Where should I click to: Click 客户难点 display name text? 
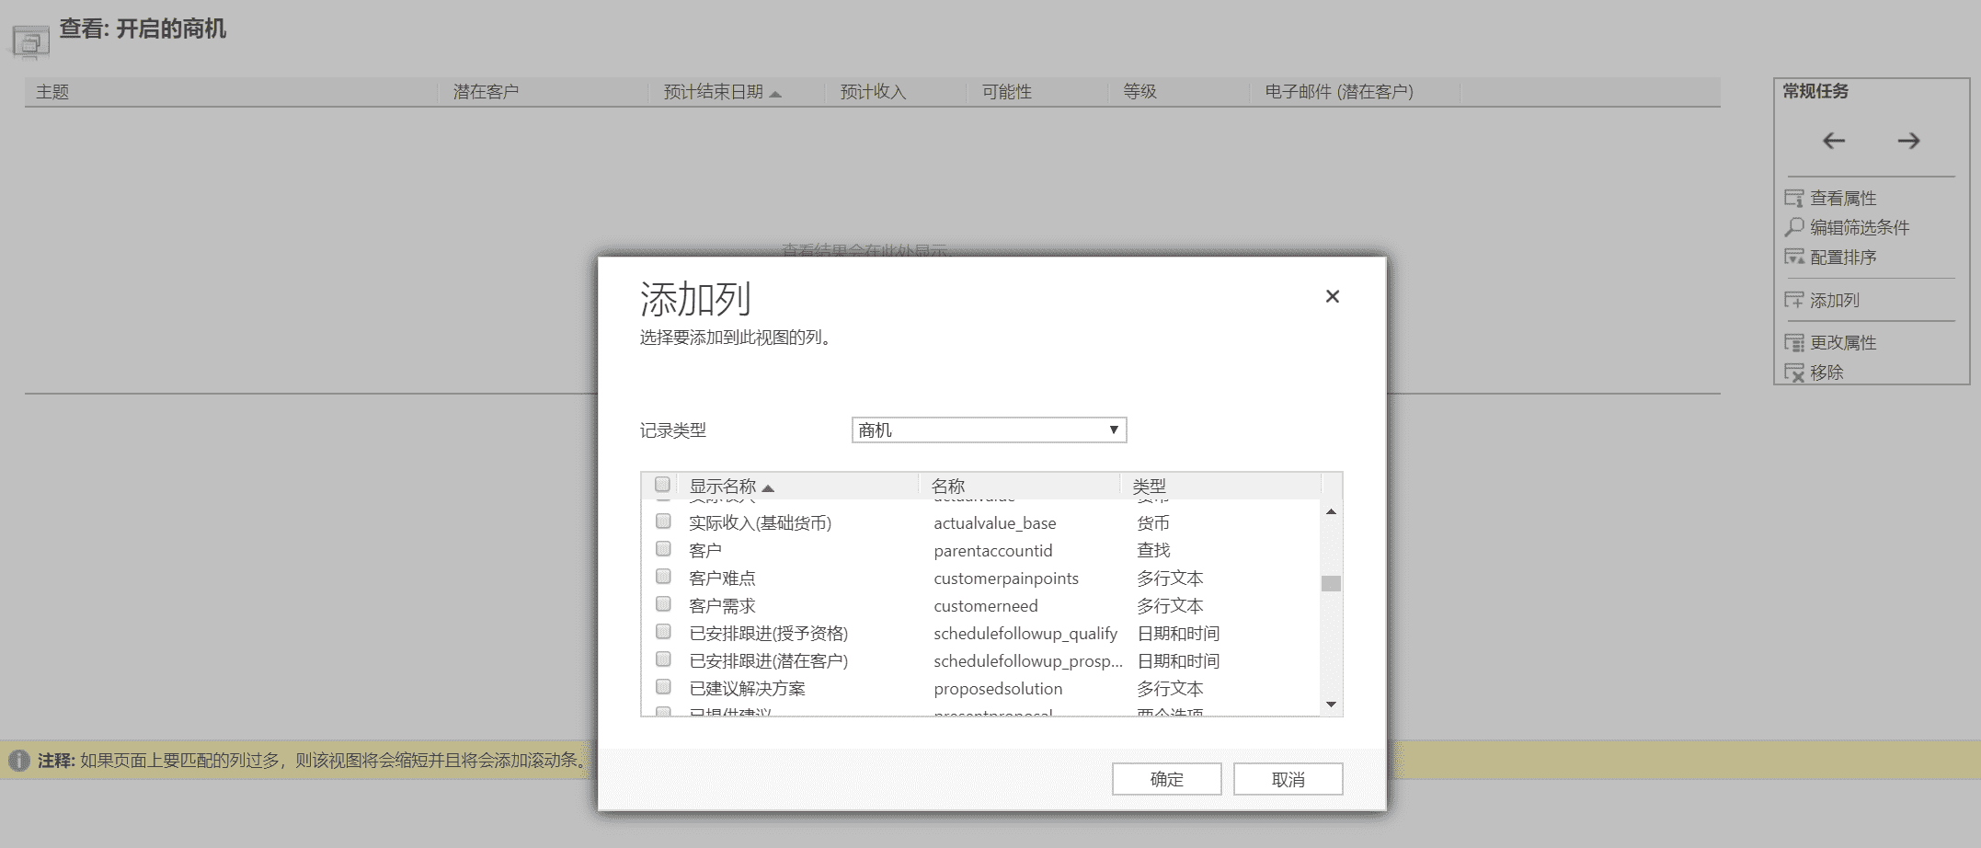coord(722,579)
